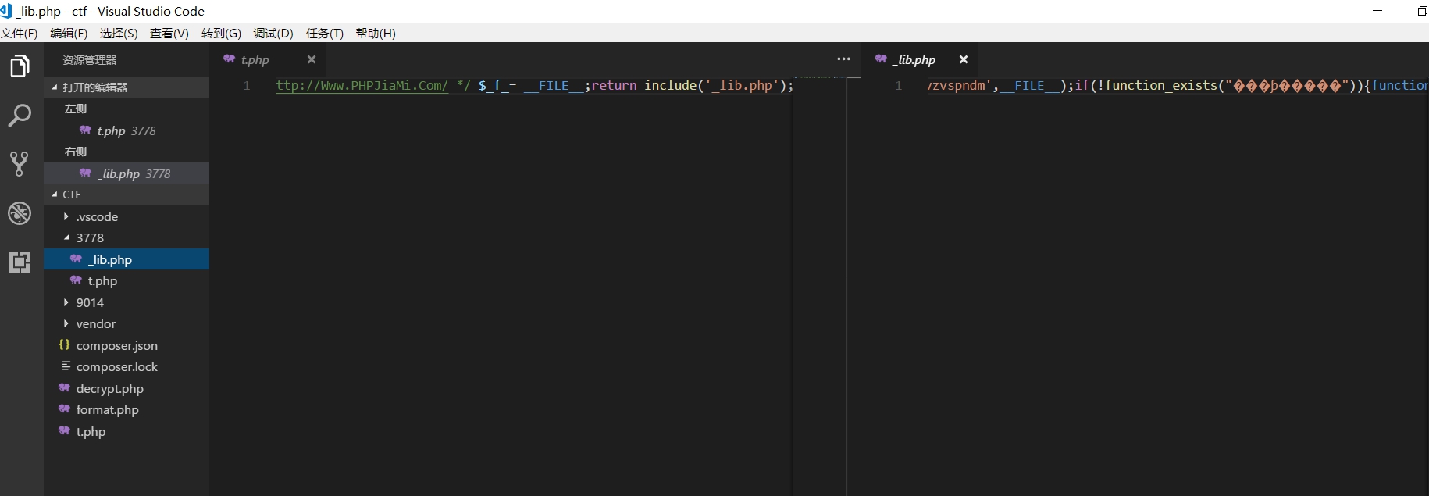
Task: Click the PHPJiaMi.Com link in t.php
Action: tap(362, 86)
